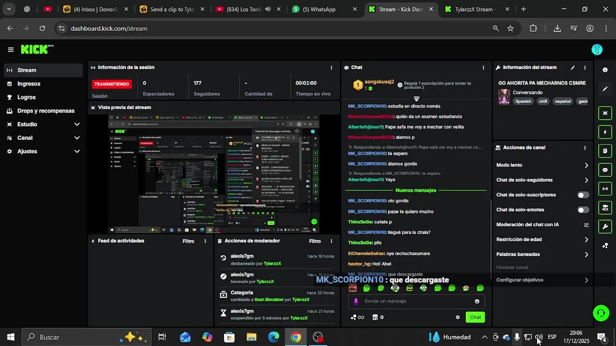Toggle Chat de solo-suscriptores switch

(583, 195)
